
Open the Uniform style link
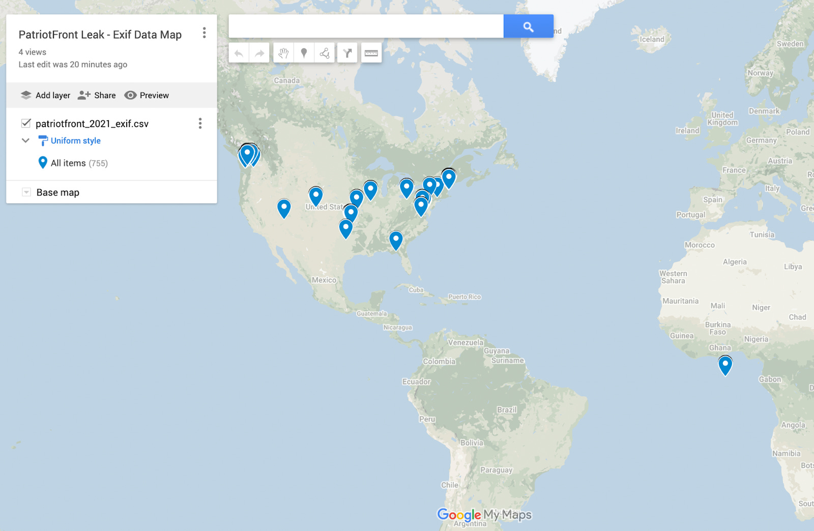(x=75, y=140)
